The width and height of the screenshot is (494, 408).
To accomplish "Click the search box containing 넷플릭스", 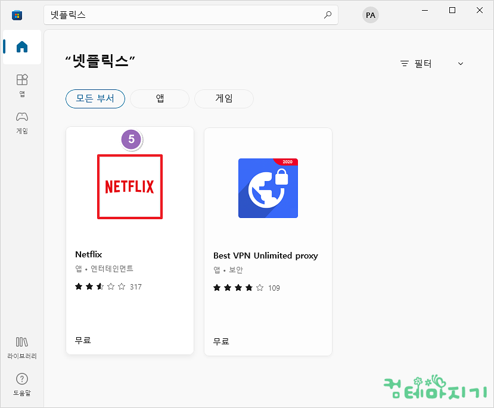I will coord(191,15).
